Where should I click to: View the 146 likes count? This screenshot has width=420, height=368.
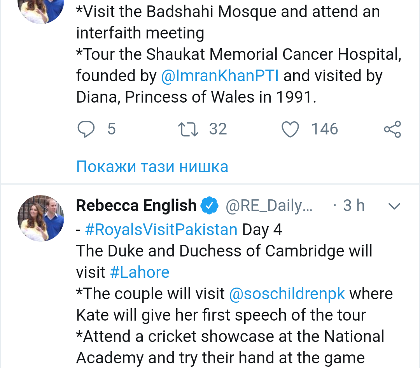pos(325,129)
